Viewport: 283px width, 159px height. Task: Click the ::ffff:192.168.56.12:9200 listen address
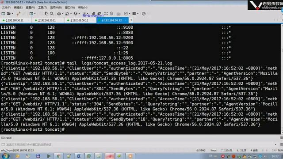tap(103, 38)
